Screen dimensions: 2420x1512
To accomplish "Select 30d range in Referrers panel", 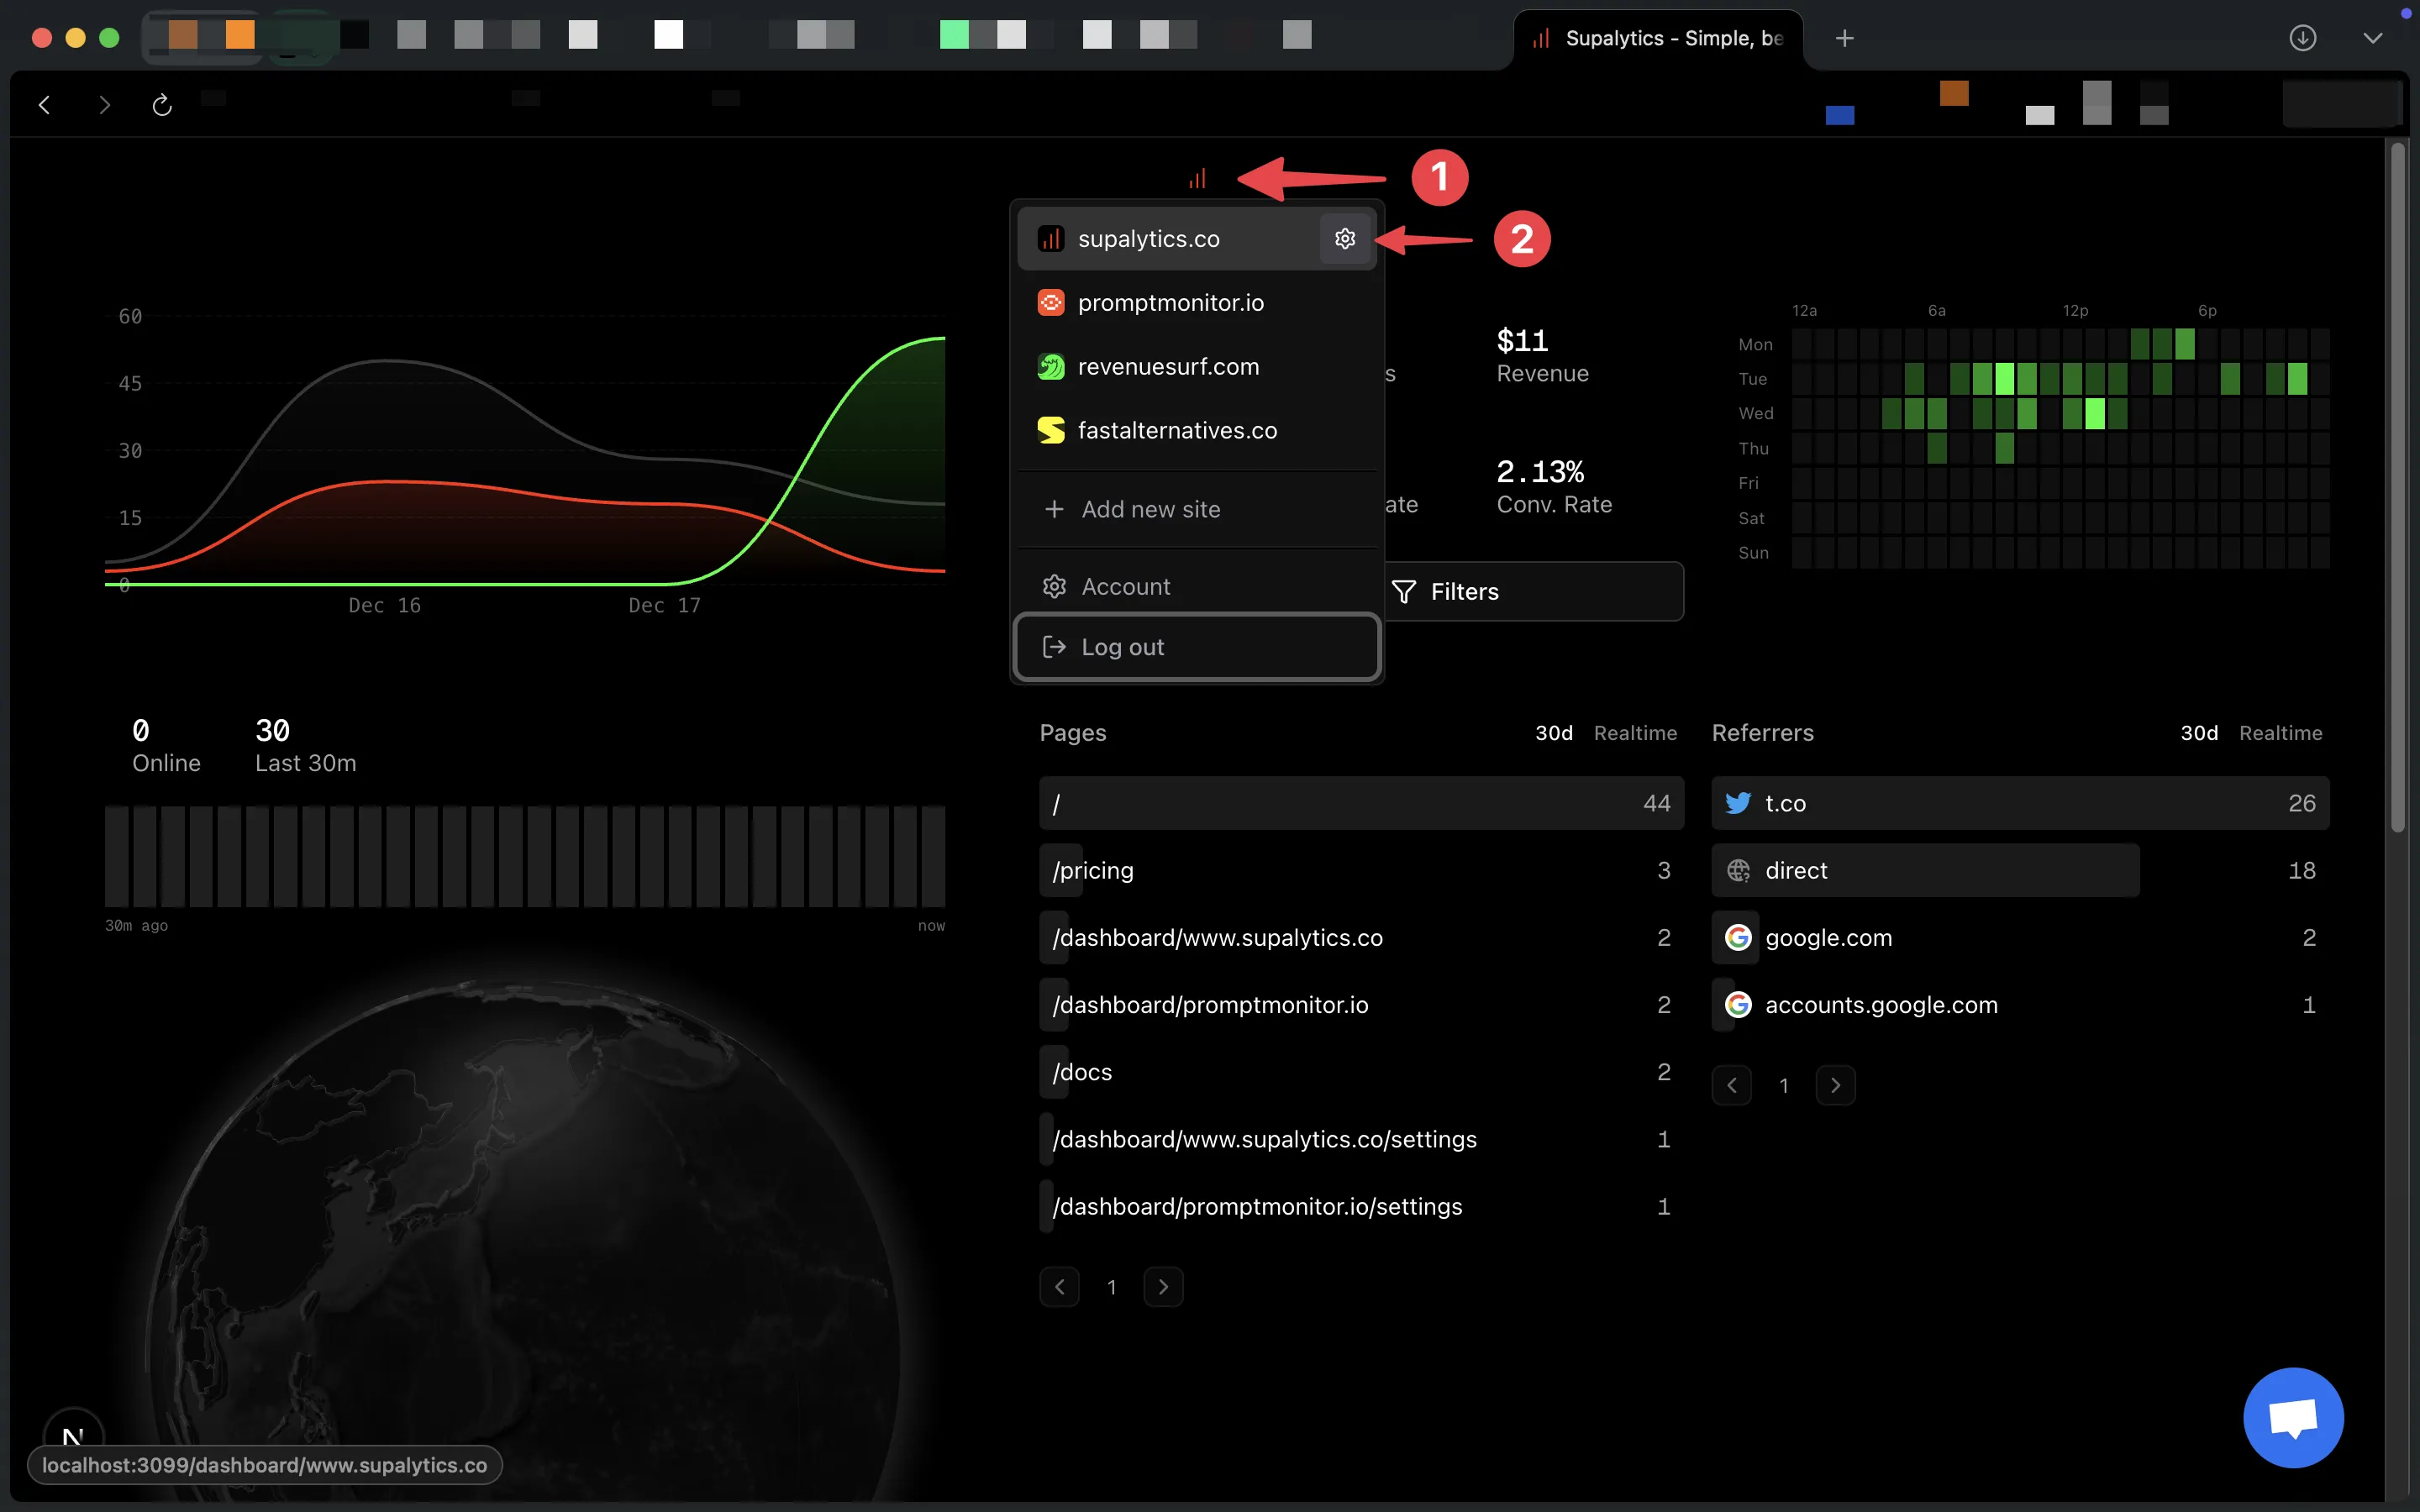I will pos(2198,733).
